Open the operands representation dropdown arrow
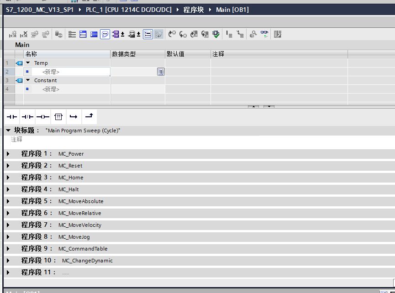 (x=122, y=34)
